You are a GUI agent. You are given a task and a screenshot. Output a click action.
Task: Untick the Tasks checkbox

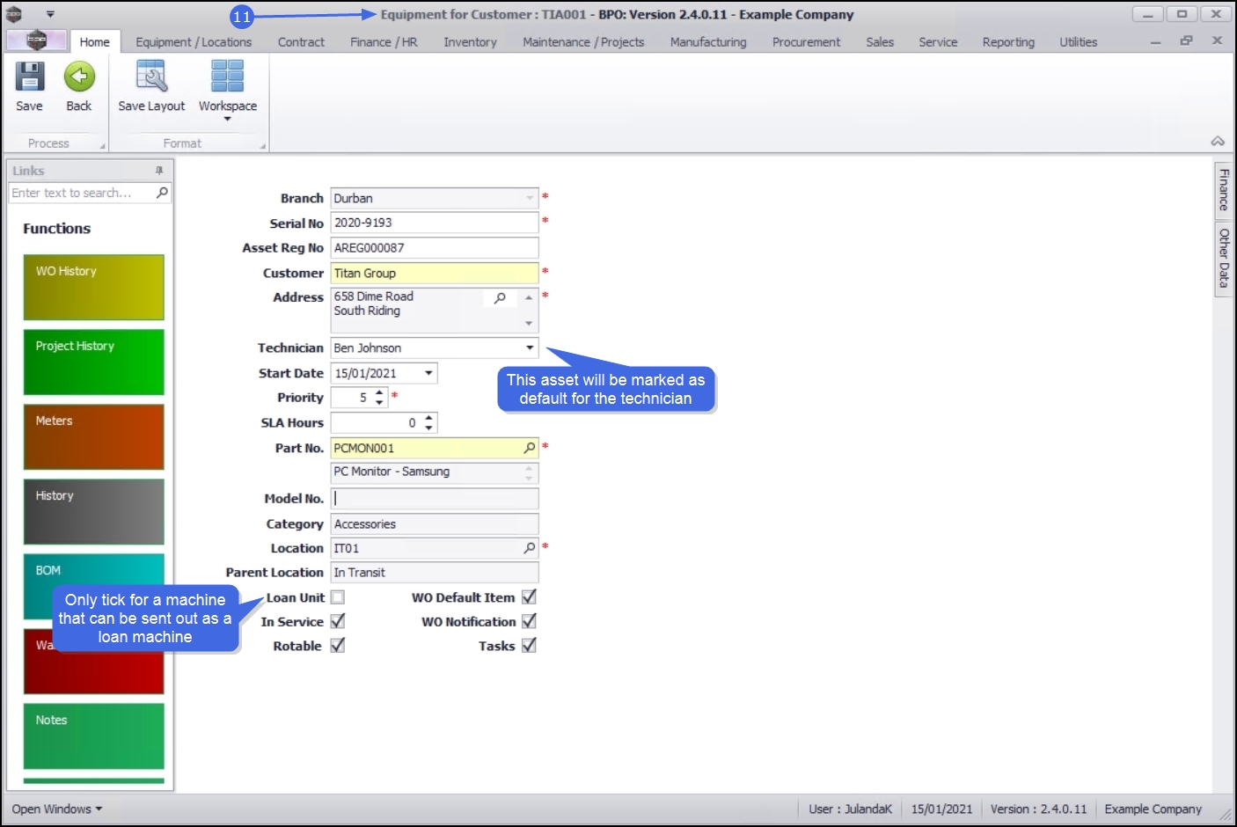(529, 646)
